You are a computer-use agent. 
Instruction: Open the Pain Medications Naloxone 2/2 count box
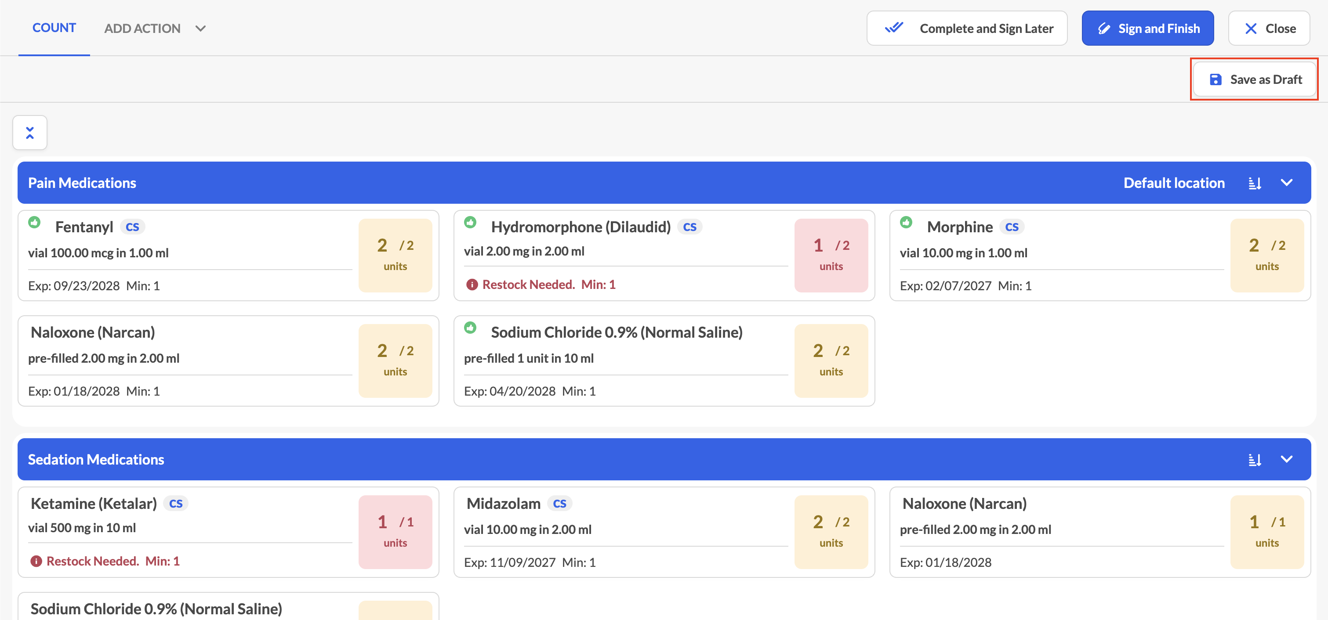click(x=395, y=361)
